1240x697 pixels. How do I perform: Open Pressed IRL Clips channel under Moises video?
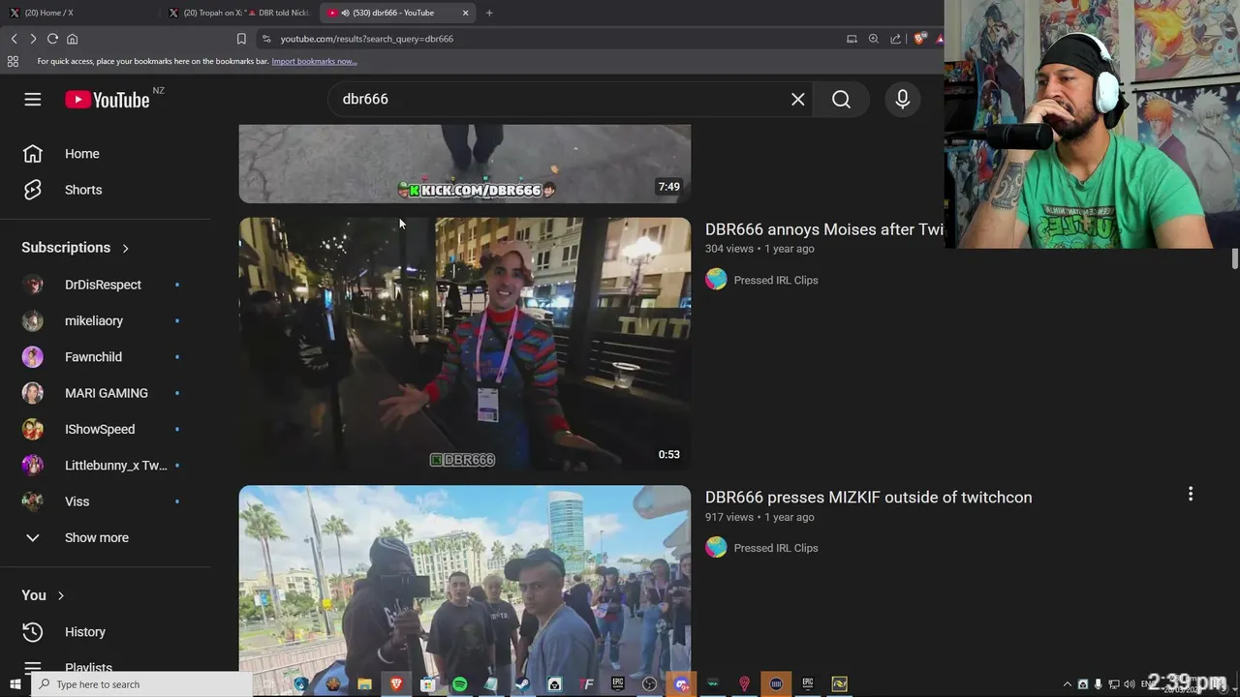click(776, 280)
